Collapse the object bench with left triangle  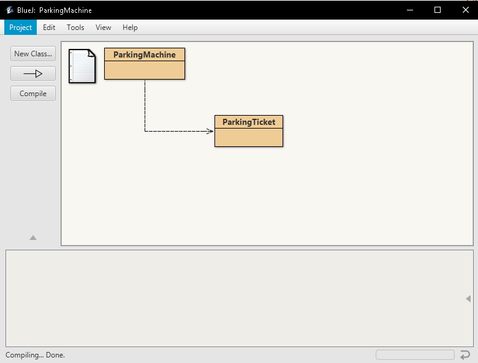(468, 299)
